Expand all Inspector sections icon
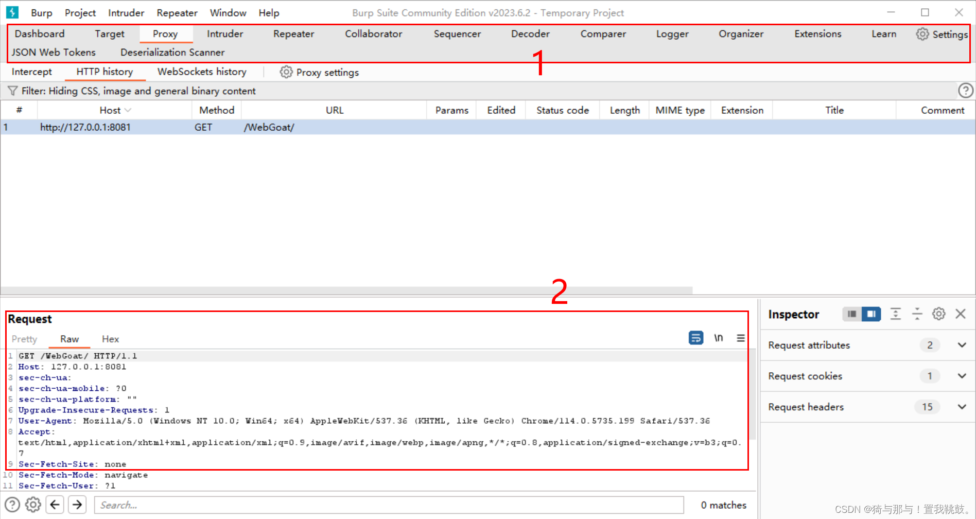 coord(896,314)
